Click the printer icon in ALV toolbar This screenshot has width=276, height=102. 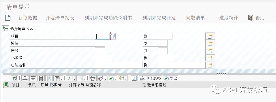[x=93, y=78]
